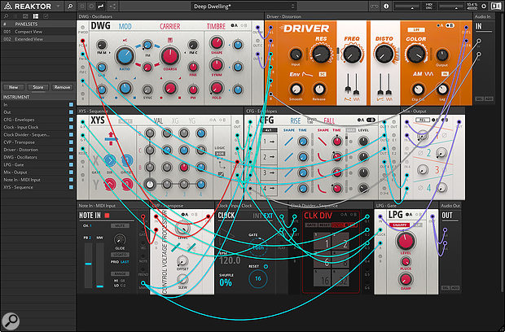Select Note In - MIDI Input in instrument list
505x332 pixels.
[38, 180]
